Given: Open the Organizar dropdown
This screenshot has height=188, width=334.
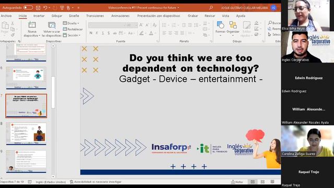Looking at the screenshot, I should [233, 28].
